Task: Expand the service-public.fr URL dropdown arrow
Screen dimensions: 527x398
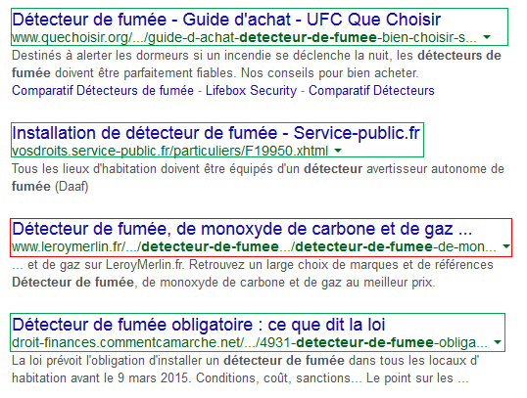Action: [x=338, y=151]
